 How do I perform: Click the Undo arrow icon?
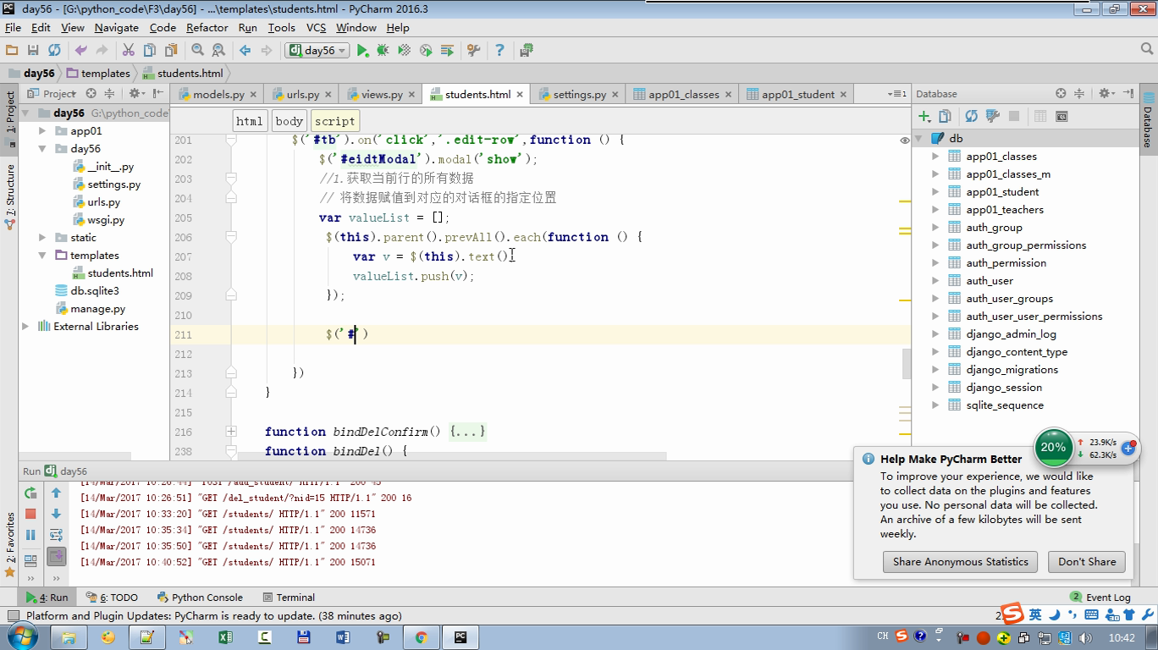pos(81,51)
